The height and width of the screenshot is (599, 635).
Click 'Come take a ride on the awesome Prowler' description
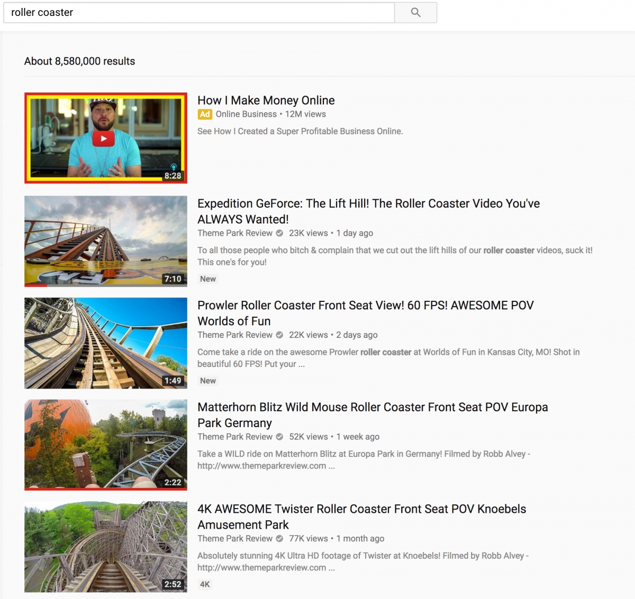[x=388, y=358]
